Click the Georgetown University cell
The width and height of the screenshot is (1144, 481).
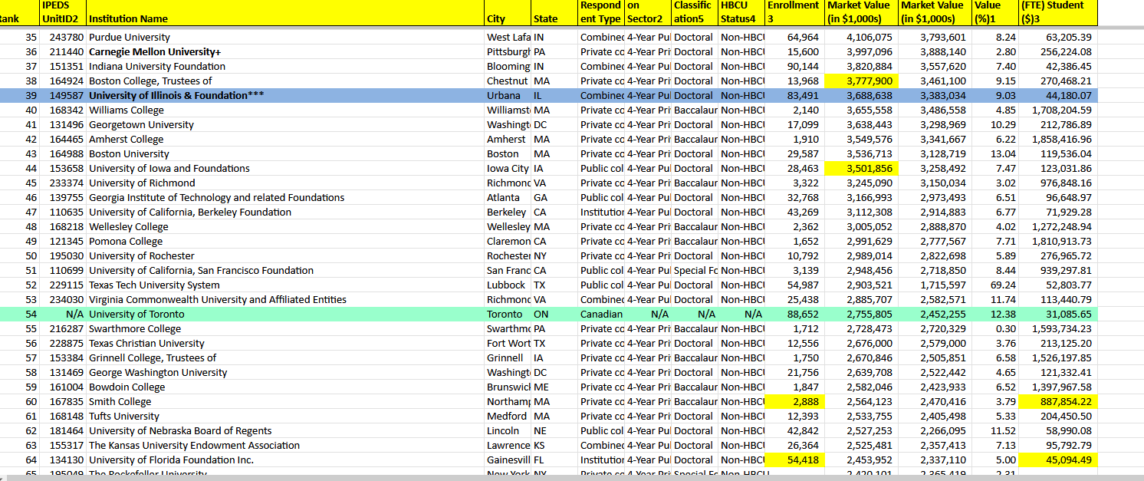point(285,124)
